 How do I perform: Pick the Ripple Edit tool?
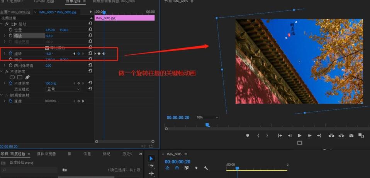tap(151, 174)
